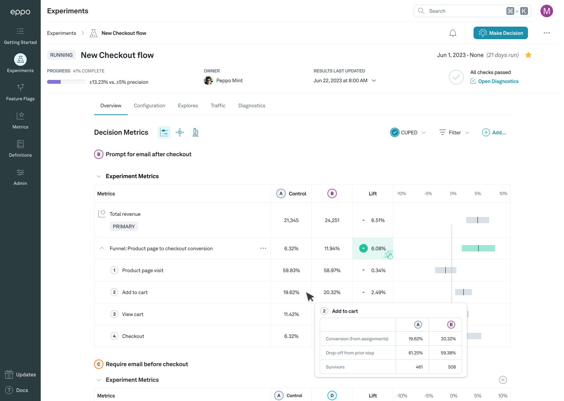The height and width of the screenshot is (401, 564).
Task: Expand the results last updated date dropdown
Action: 374,81
